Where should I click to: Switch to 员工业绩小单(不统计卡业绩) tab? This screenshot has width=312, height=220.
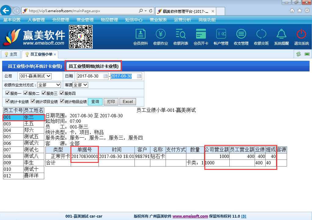[x=35, y=66]
